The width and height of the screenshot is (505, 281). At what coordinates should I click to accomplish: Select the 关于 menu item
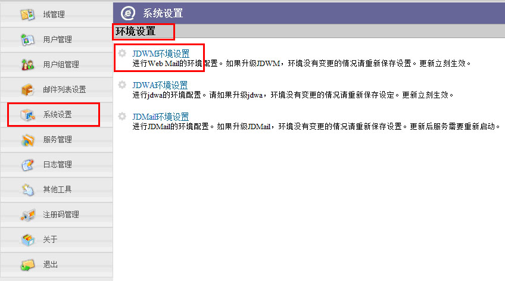(x=57, y=239)
